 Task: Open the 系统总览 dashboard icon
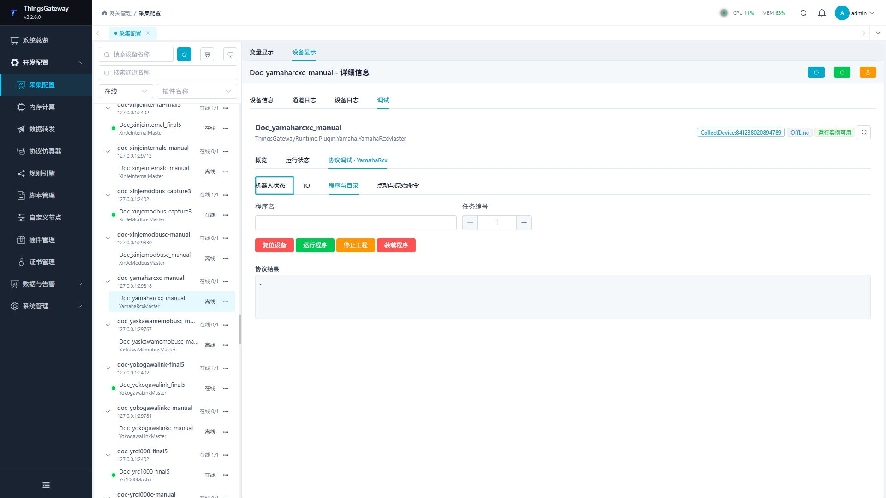(x=15, y=41)
